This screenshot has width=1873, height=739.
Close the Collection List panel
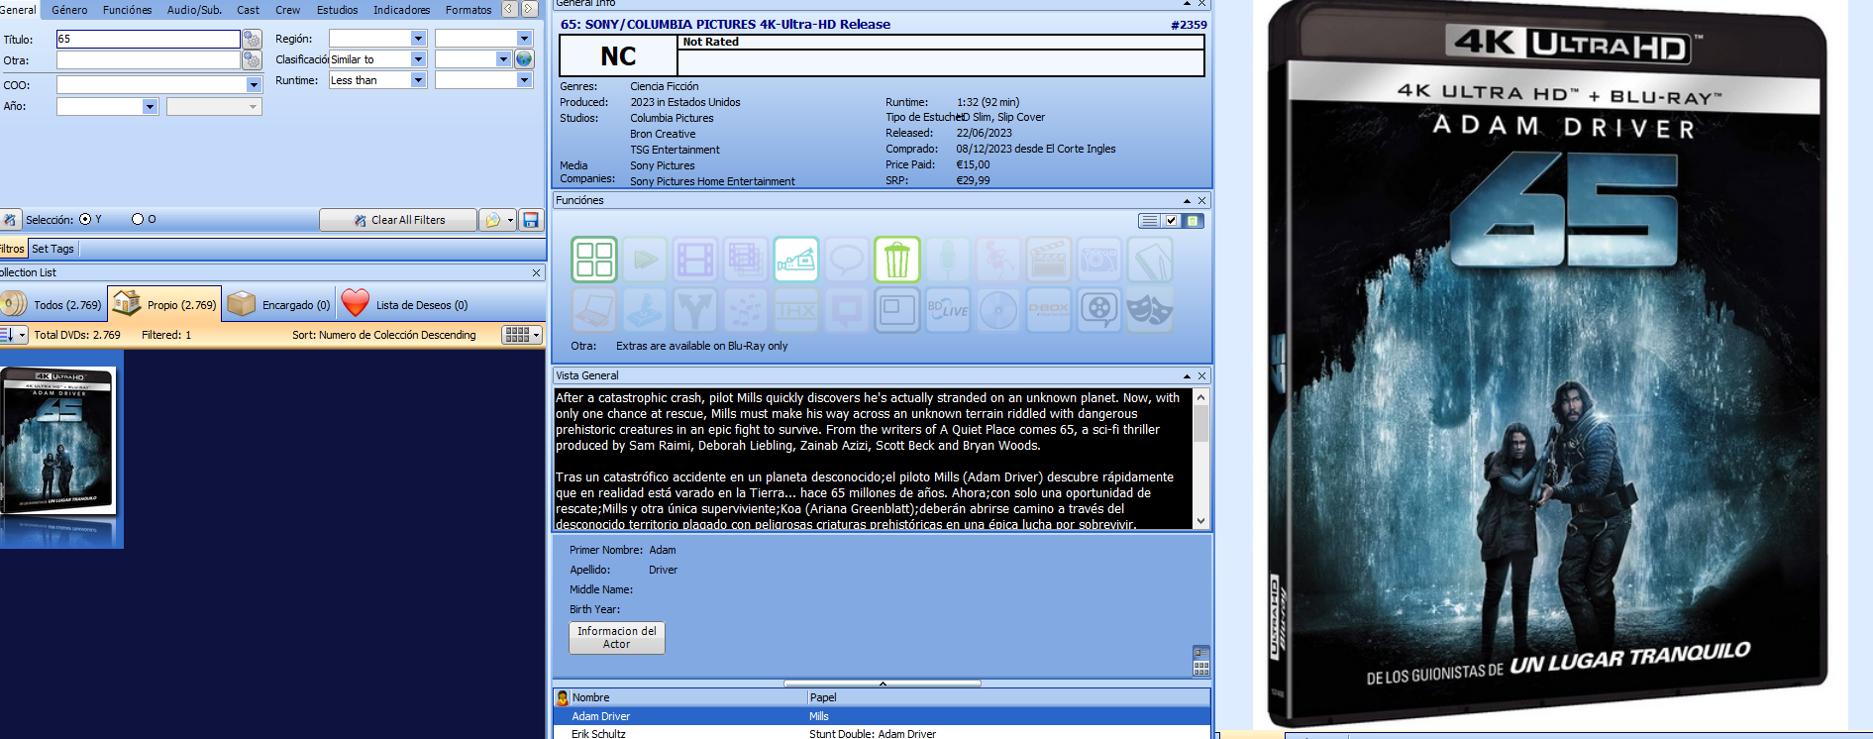tap(537, 272)
